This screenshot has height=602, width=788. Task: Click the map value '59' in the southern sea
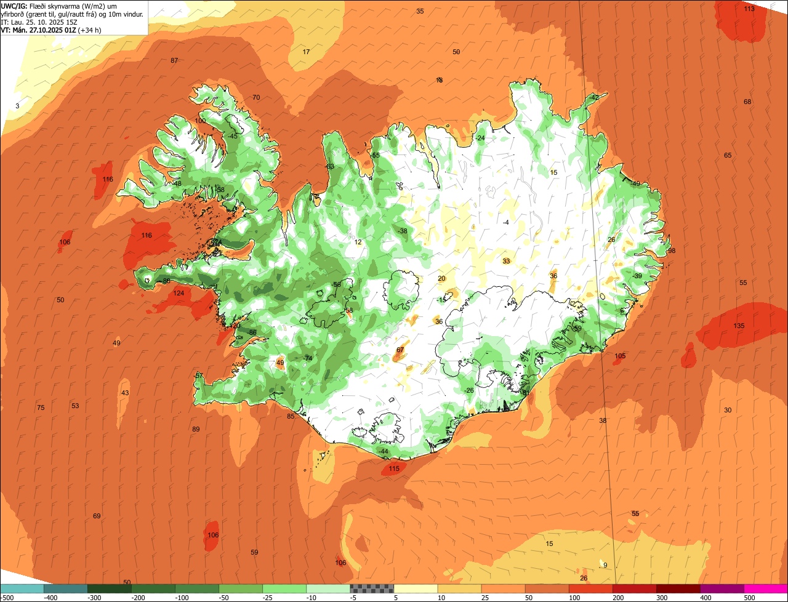pos(254,552)
